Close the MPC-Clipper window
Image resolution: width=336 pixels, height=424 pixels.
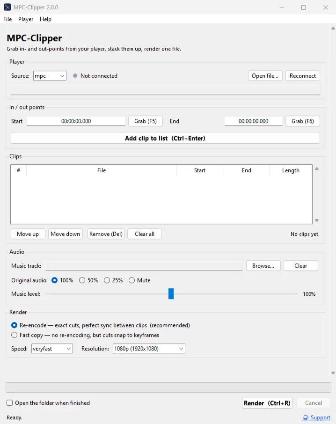click(x=326, y=7)
